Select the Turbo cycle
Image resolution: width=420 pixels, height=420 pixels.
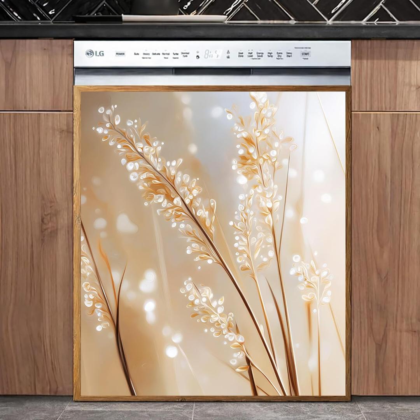point(175,54)
